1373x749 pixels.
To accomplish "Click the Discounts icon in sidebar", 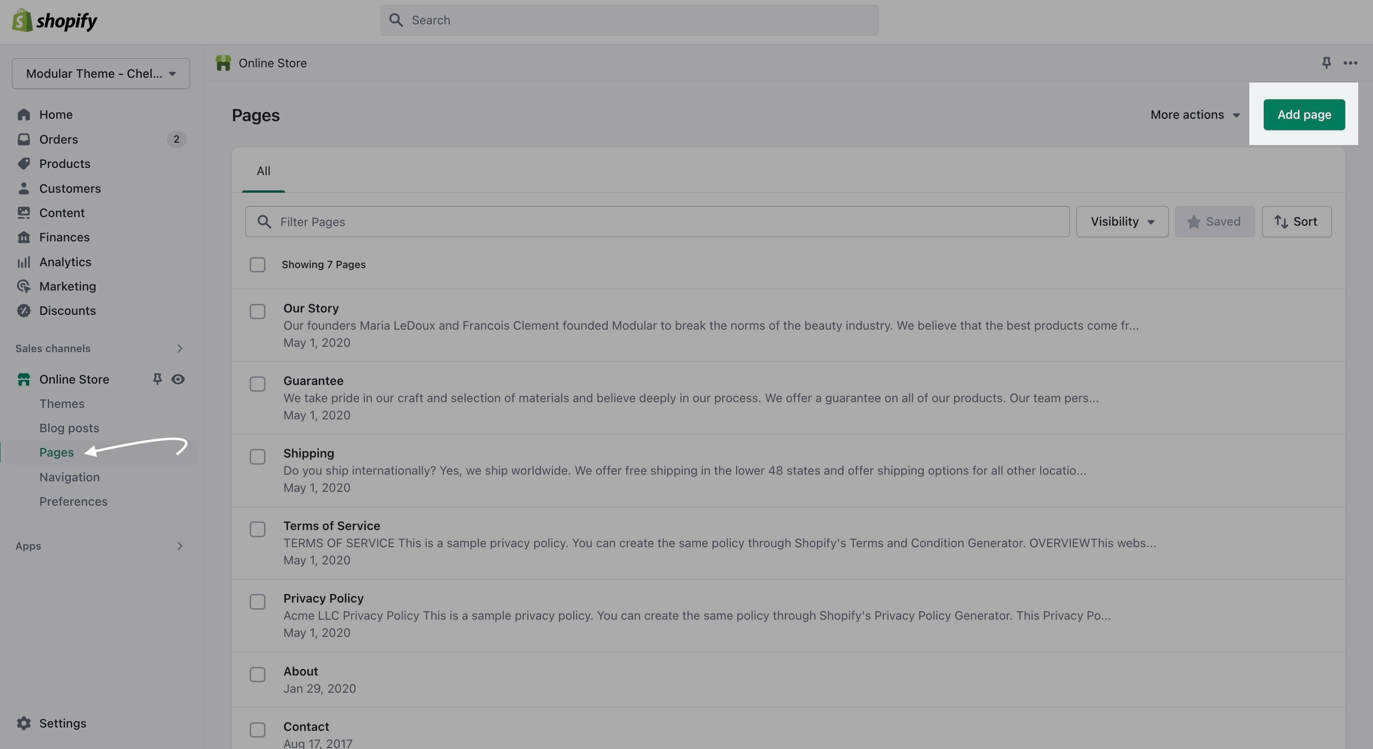I will (24, 310).
